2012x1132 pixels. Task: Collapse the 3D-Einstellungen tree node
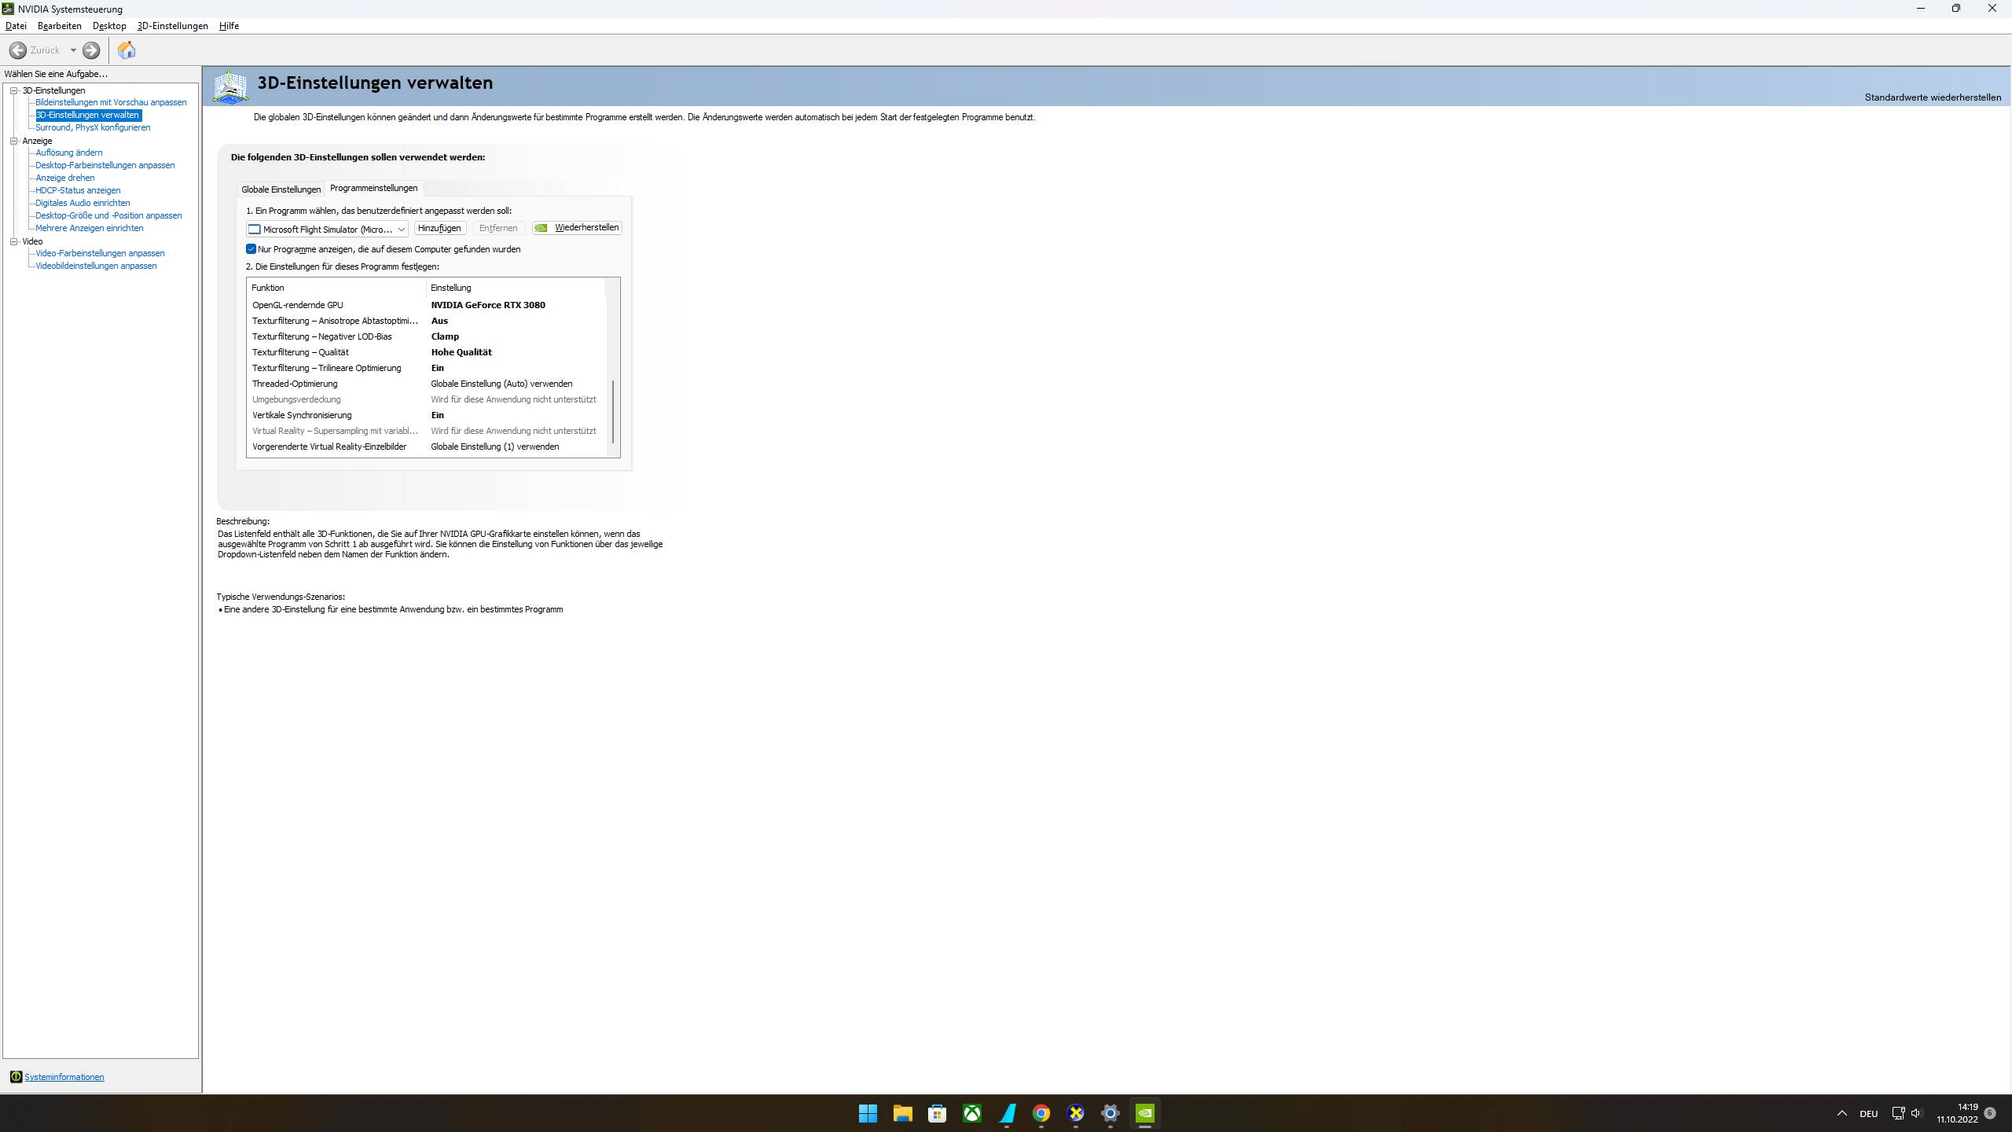[x=14, y=90]
